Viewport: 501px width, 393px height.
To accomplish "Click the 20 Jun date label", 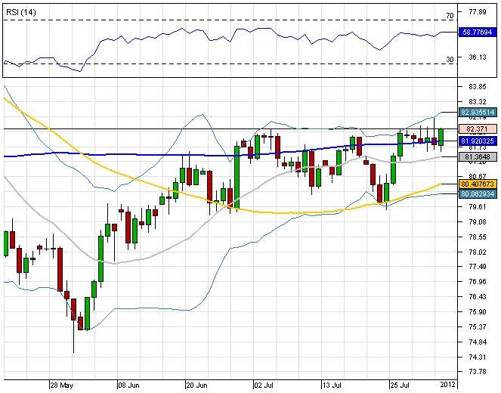I will [x=196, y=385].
